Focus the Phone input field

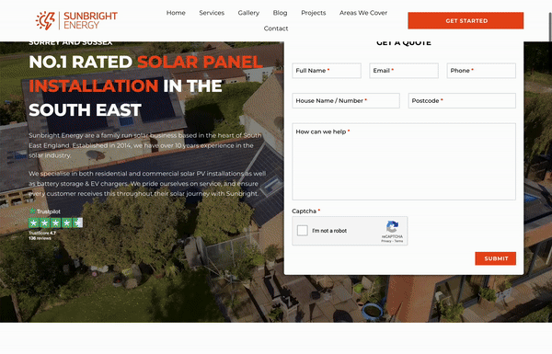(x=481, y=71)
